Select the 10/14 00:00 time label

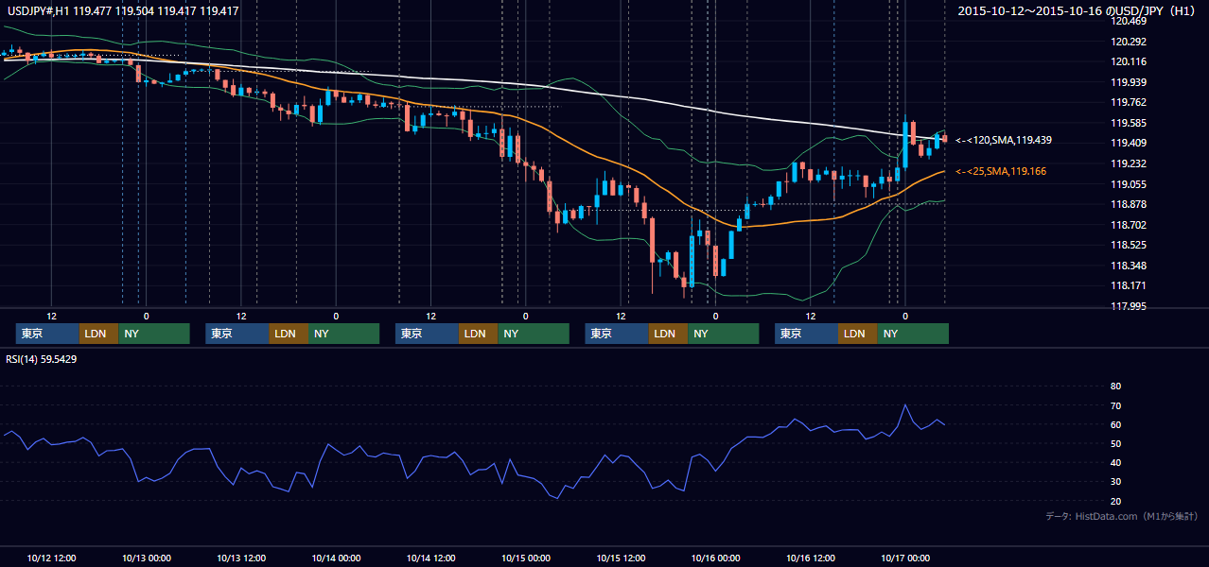(x=336, y=558)
